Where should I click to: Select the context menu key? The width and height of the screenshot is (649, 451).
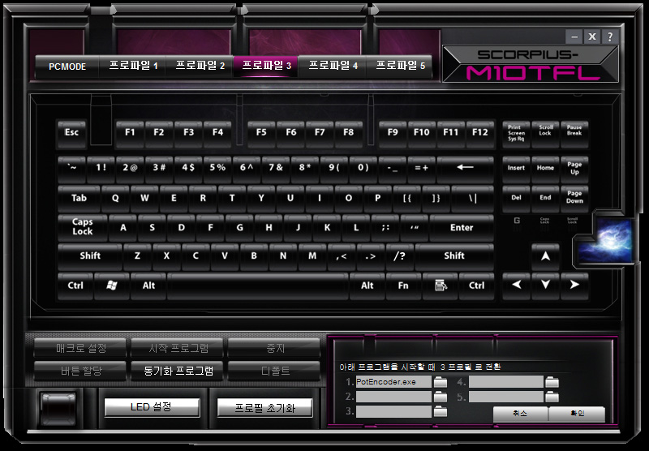pos(440,285)
